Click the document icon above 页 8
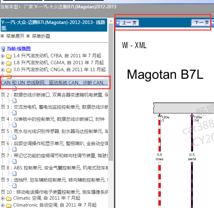The width and height of the screenshot is (214, 208). pyautogui.click(x=15, y=161)
